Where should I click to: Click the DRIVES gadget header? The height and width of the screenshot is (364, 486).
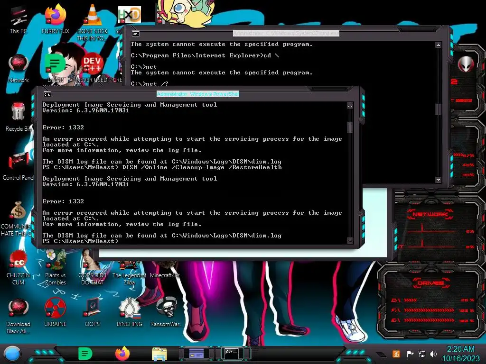[430, 283]
